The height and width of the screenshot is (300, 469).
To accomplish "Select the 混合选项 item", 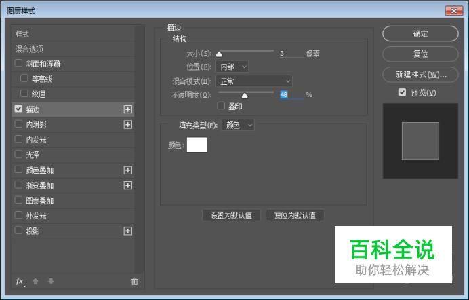I will click(x=73, y=49).
